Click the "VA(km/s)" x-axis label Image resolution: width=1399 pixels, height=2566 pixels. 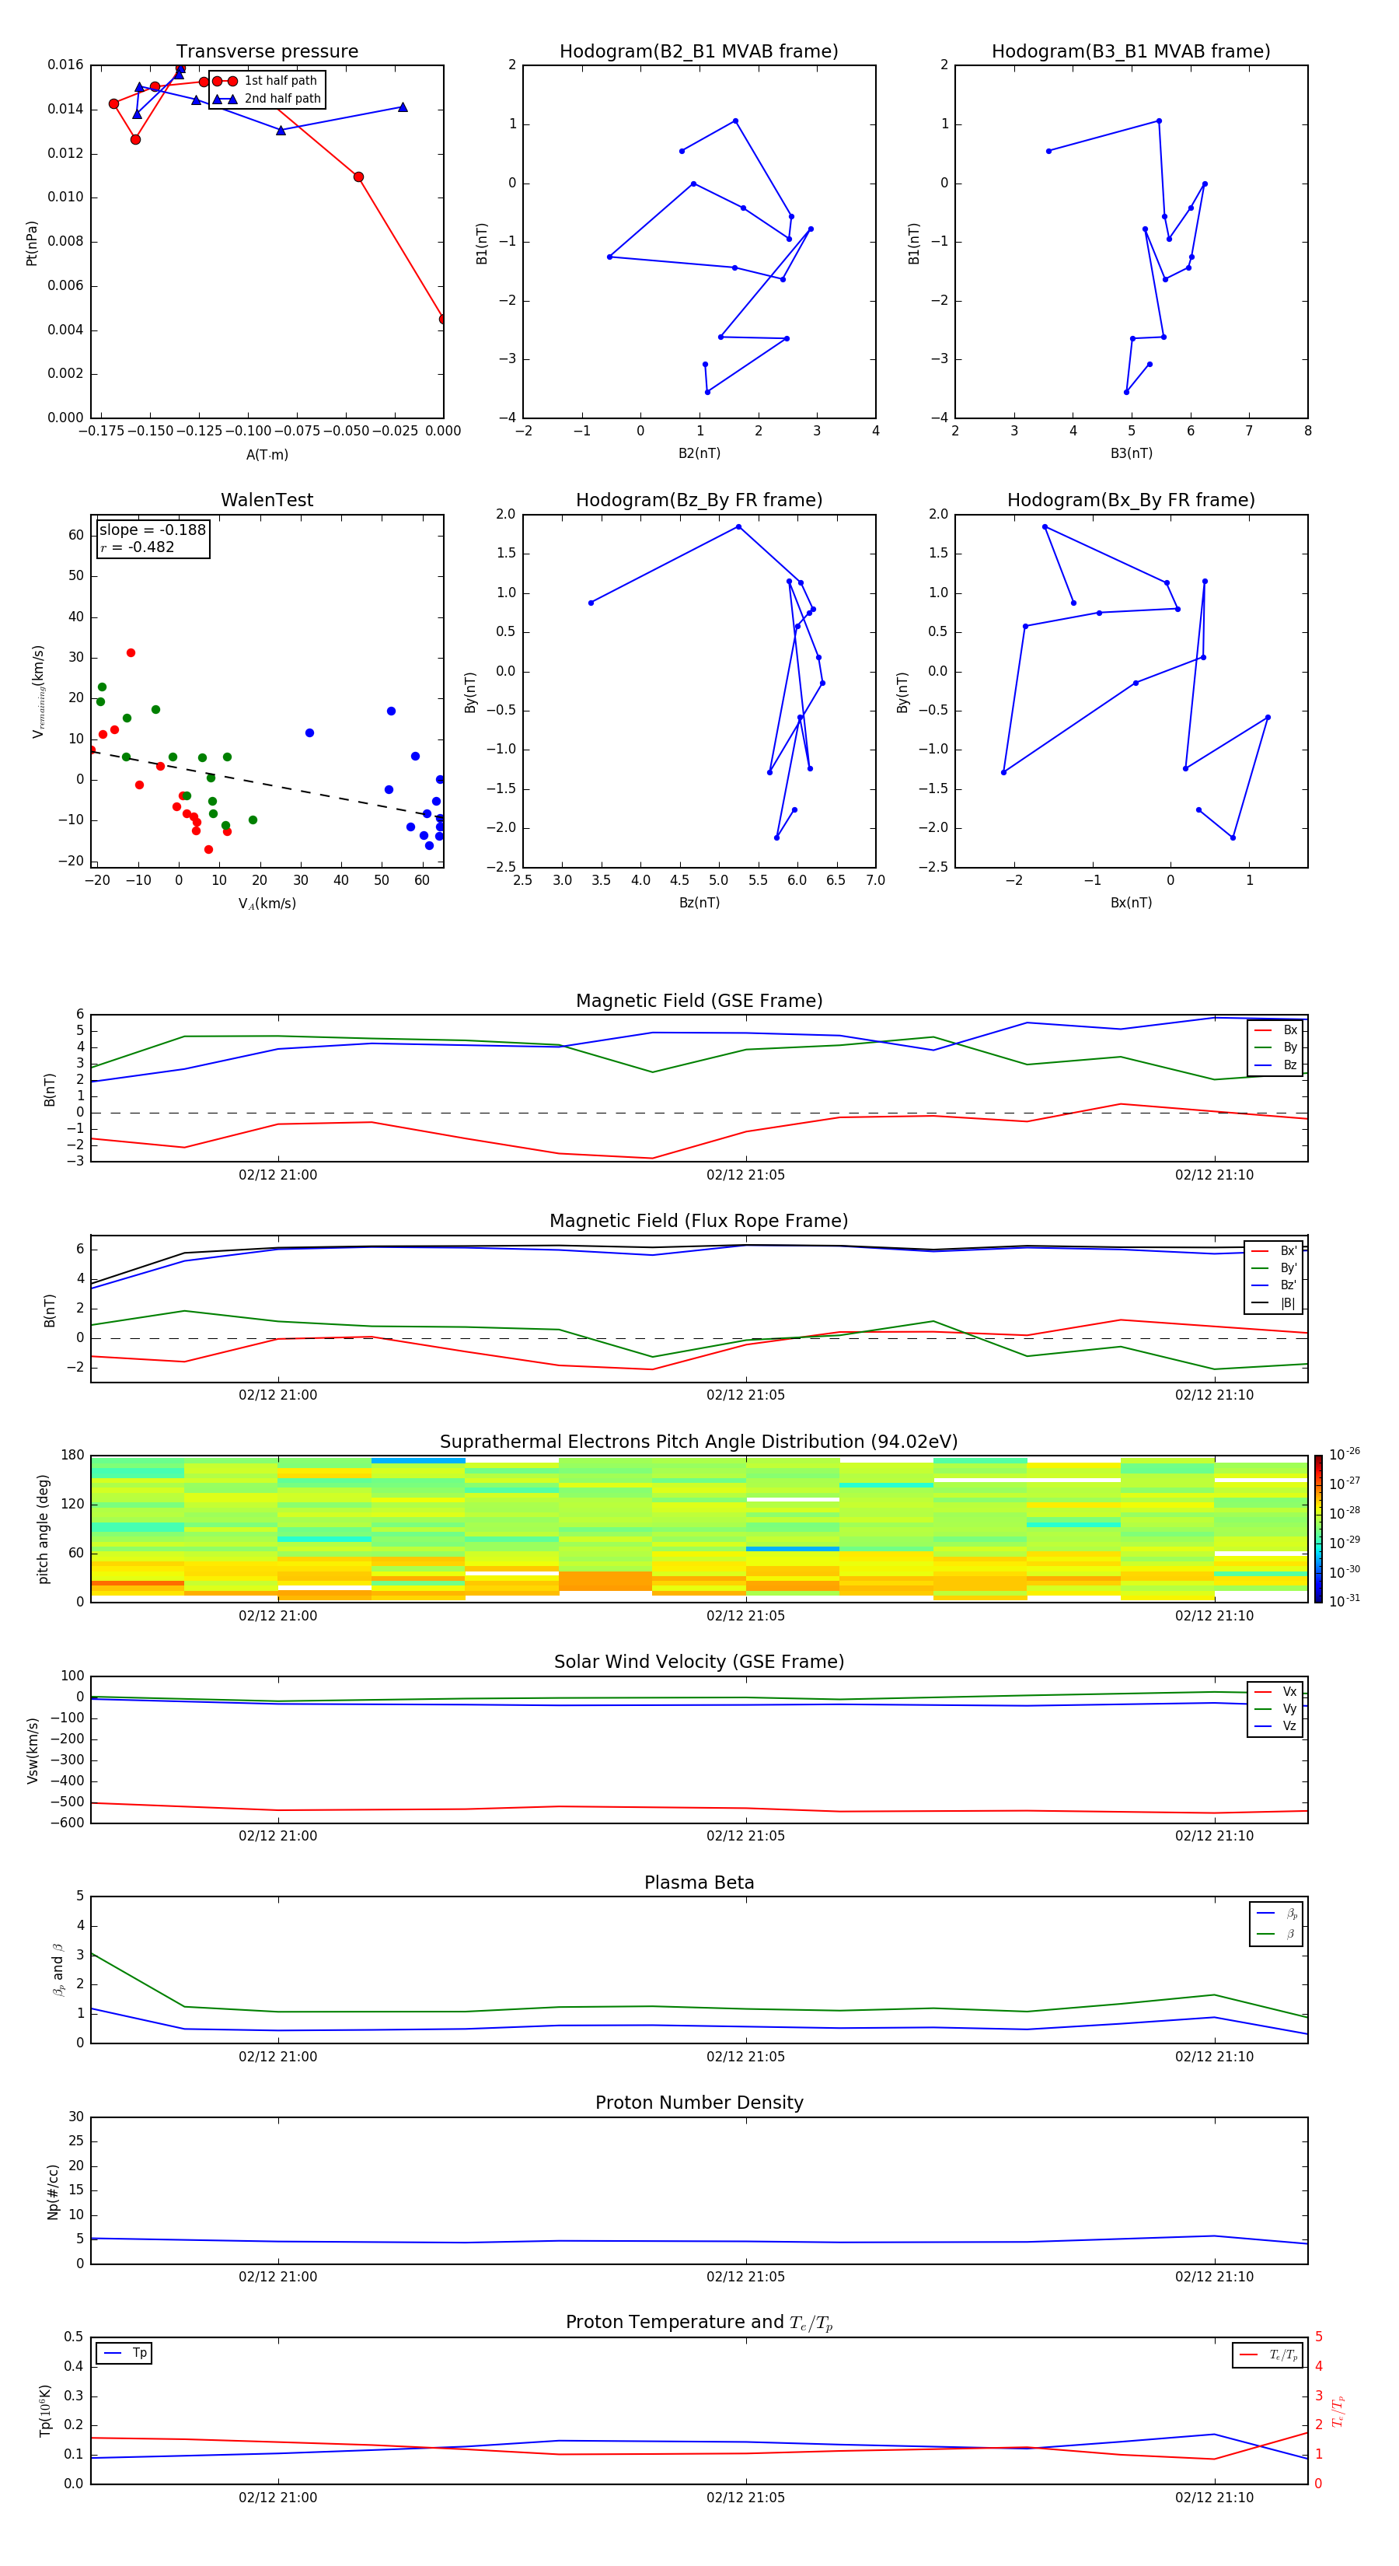coord(267,904)
